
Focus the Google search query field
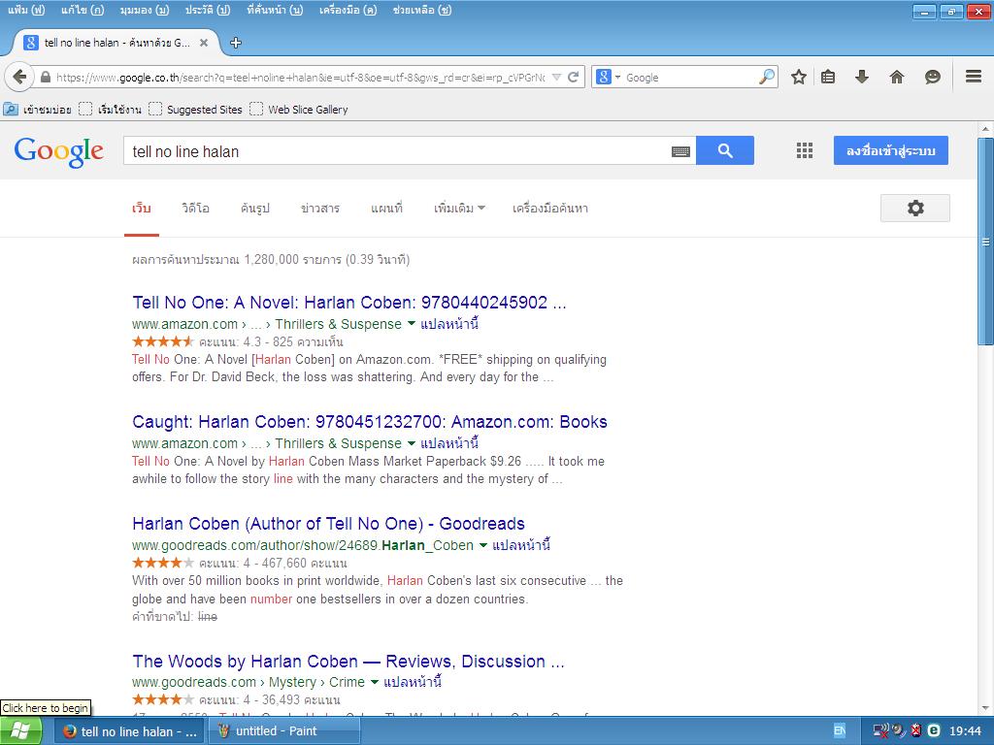click(396, 151)
